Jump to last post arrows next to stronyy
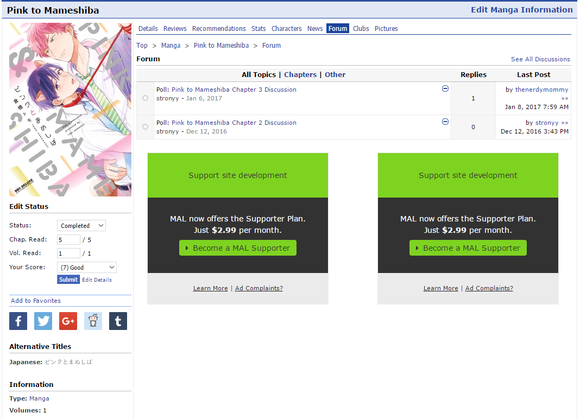Viewport: 580px width, 419px height. tap(564, 123)
